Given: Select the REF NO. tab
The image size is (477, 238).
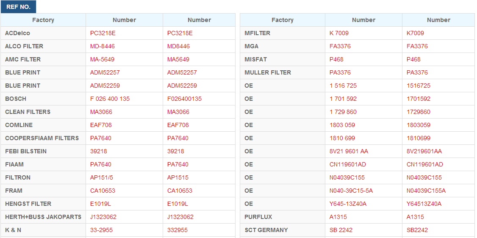Looking at the screenshot, I should click(18, 7).
